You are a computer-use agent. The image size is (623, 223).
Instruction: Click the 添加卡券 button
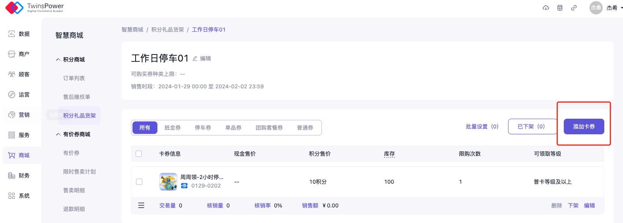584,126
